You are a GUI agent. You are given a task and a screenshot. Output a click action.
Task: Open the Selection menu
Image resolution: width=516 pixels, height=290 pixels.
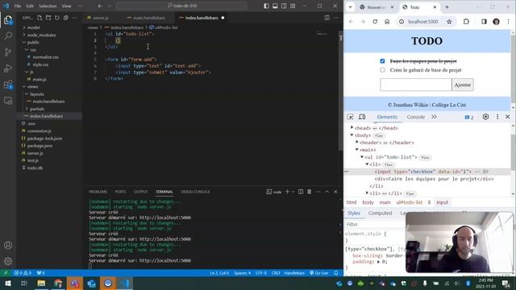[x=48, y=6]
